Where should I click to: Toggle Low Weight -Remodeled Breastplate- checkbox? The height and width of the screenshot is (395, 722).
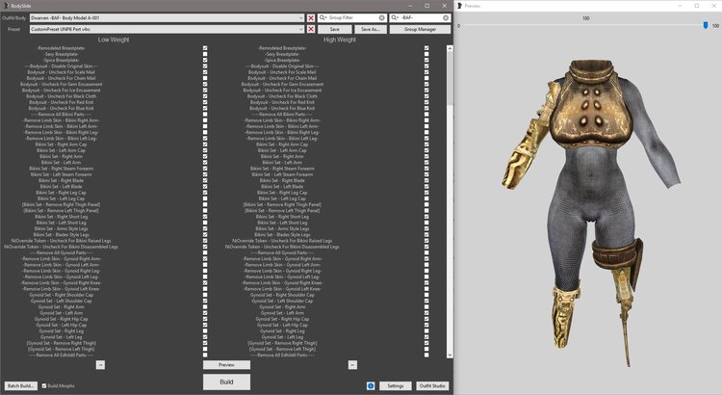tap(205, 48)
